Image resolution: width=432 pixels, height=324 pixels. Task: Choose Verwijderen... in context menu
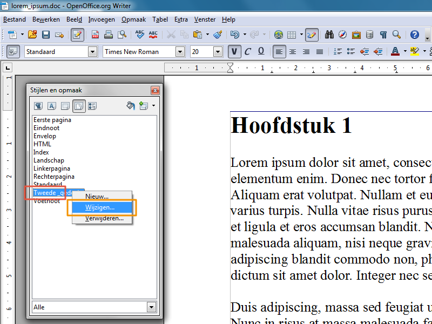102,218
